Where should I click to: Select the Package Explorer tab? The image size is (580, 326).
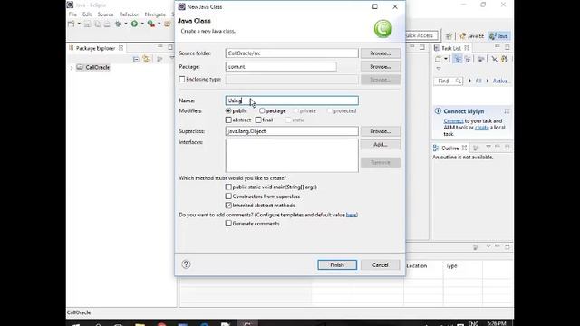(95, 48)
